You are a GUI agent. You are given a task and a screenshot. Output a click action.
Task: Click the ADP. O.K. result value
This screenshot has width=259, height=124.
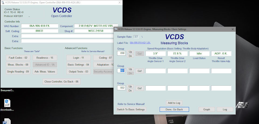pyautogui.click(x=221, y=53)
